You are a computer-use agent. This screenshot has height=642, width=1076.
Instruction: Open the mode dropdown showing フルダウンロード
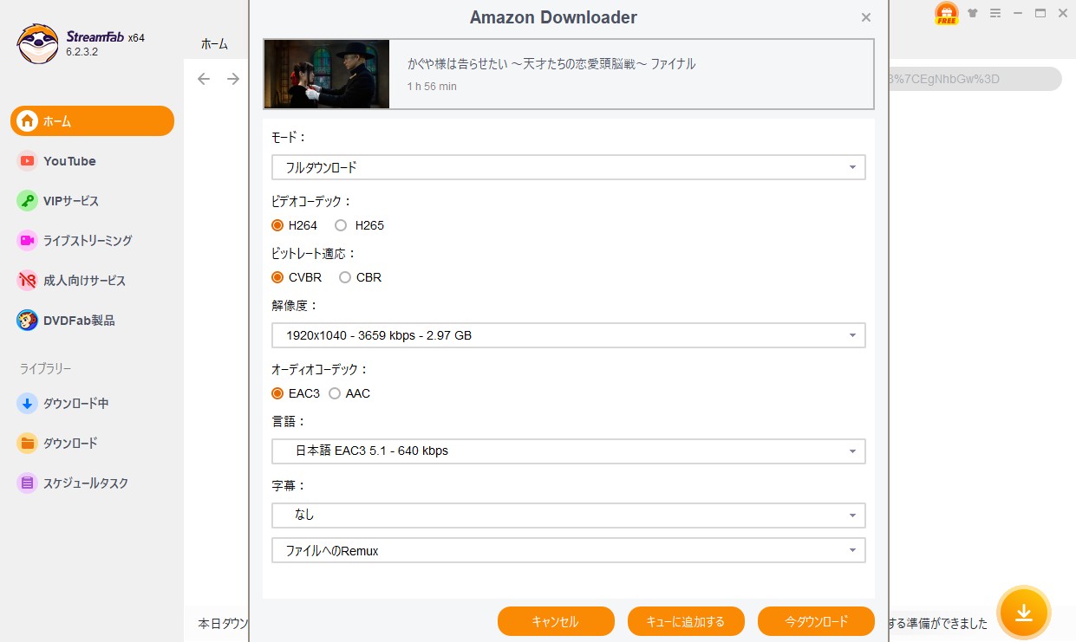pyautogui.click(x=569, y=167)
